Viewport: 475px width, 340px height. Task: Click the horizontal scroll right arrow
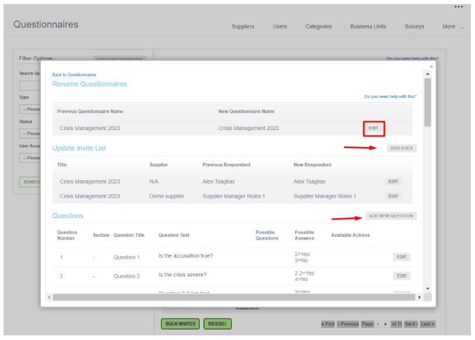click(419, 297)
